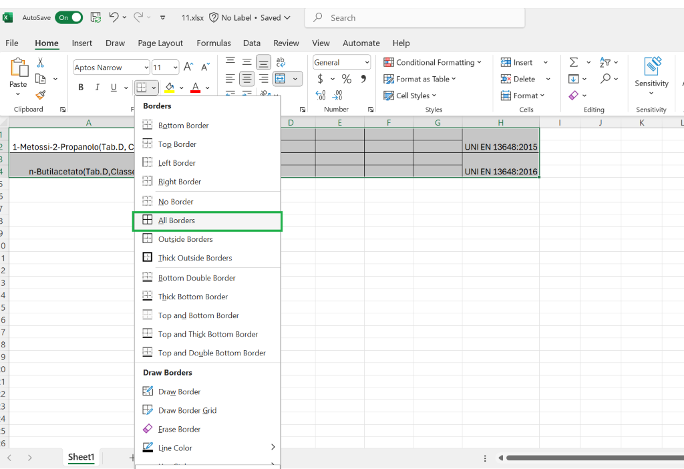Toggle Merge & Center button

point(280,79)
